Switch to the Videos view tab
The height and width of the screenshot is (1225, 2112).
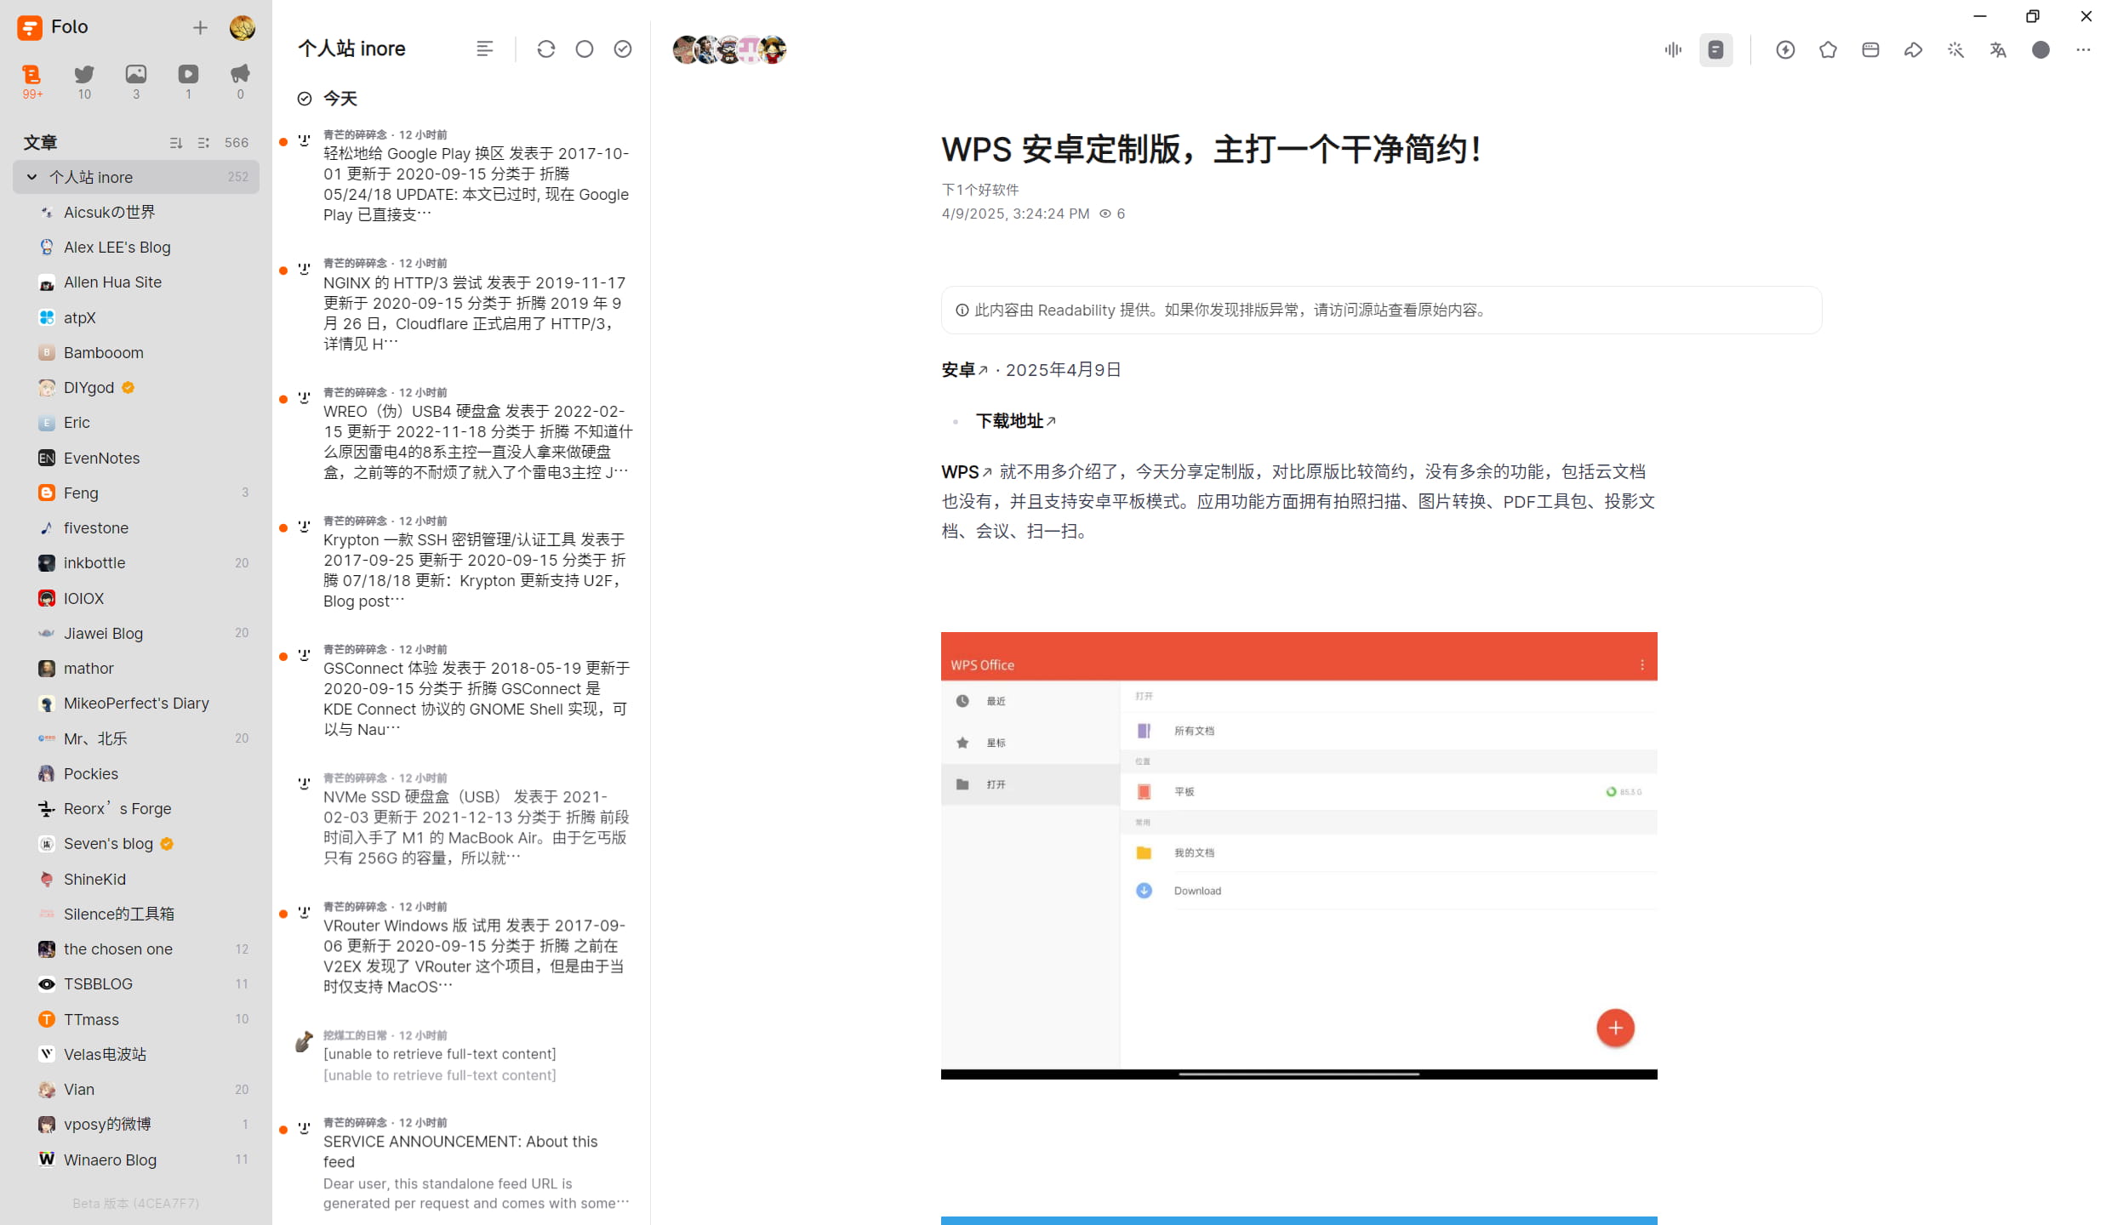(188, 82)
